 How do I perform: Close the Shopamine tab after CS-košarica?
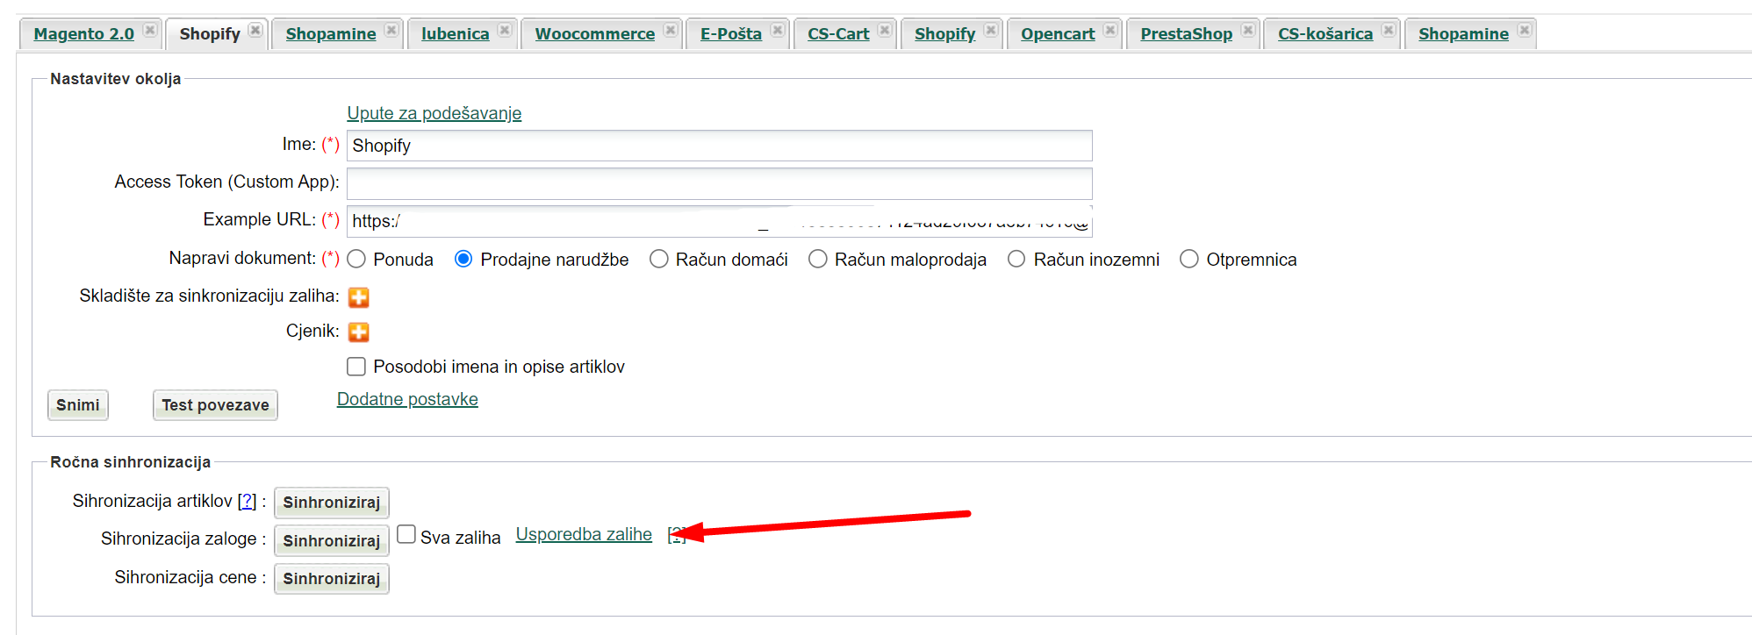[x=1525, y=31]
